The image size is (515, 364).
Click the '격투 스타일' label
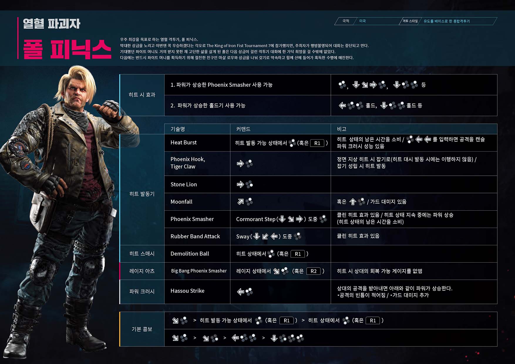pos(410,21)
